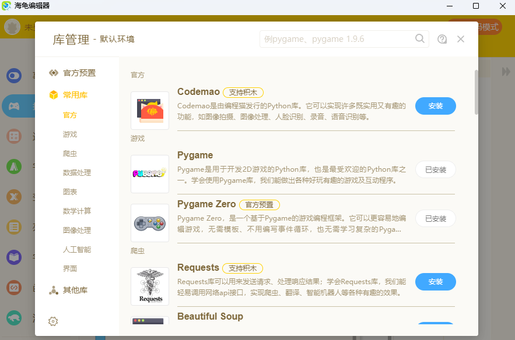Click 已安装 button for Pygame

coord(436,169)
